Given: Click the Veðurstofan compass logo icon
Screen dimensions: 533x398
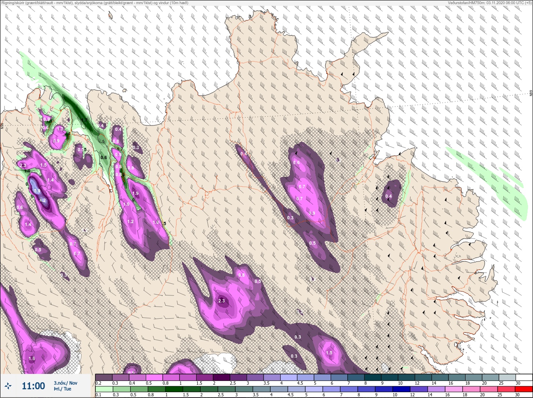Looking at the screenshot, I should point(8,386).
